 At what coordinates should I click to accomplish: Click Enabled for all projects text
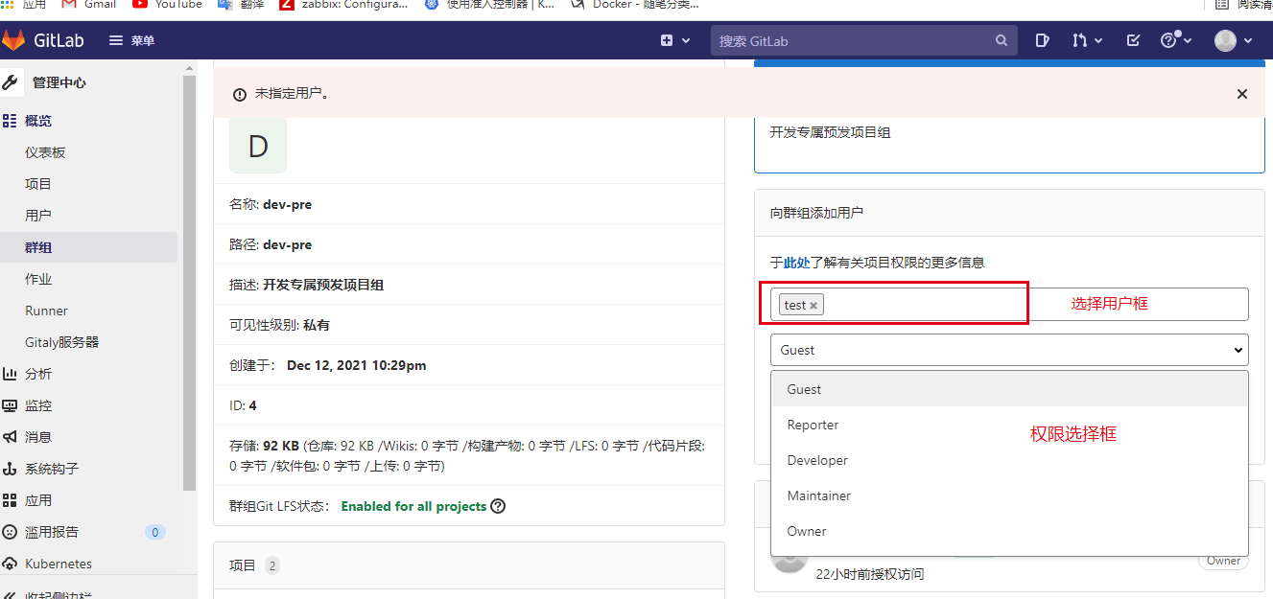(413, 506)
